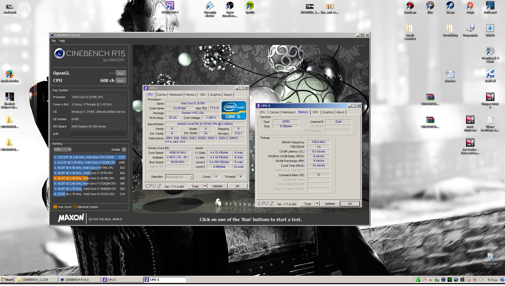Click the Info input field in Cinebench

point(98,134)
